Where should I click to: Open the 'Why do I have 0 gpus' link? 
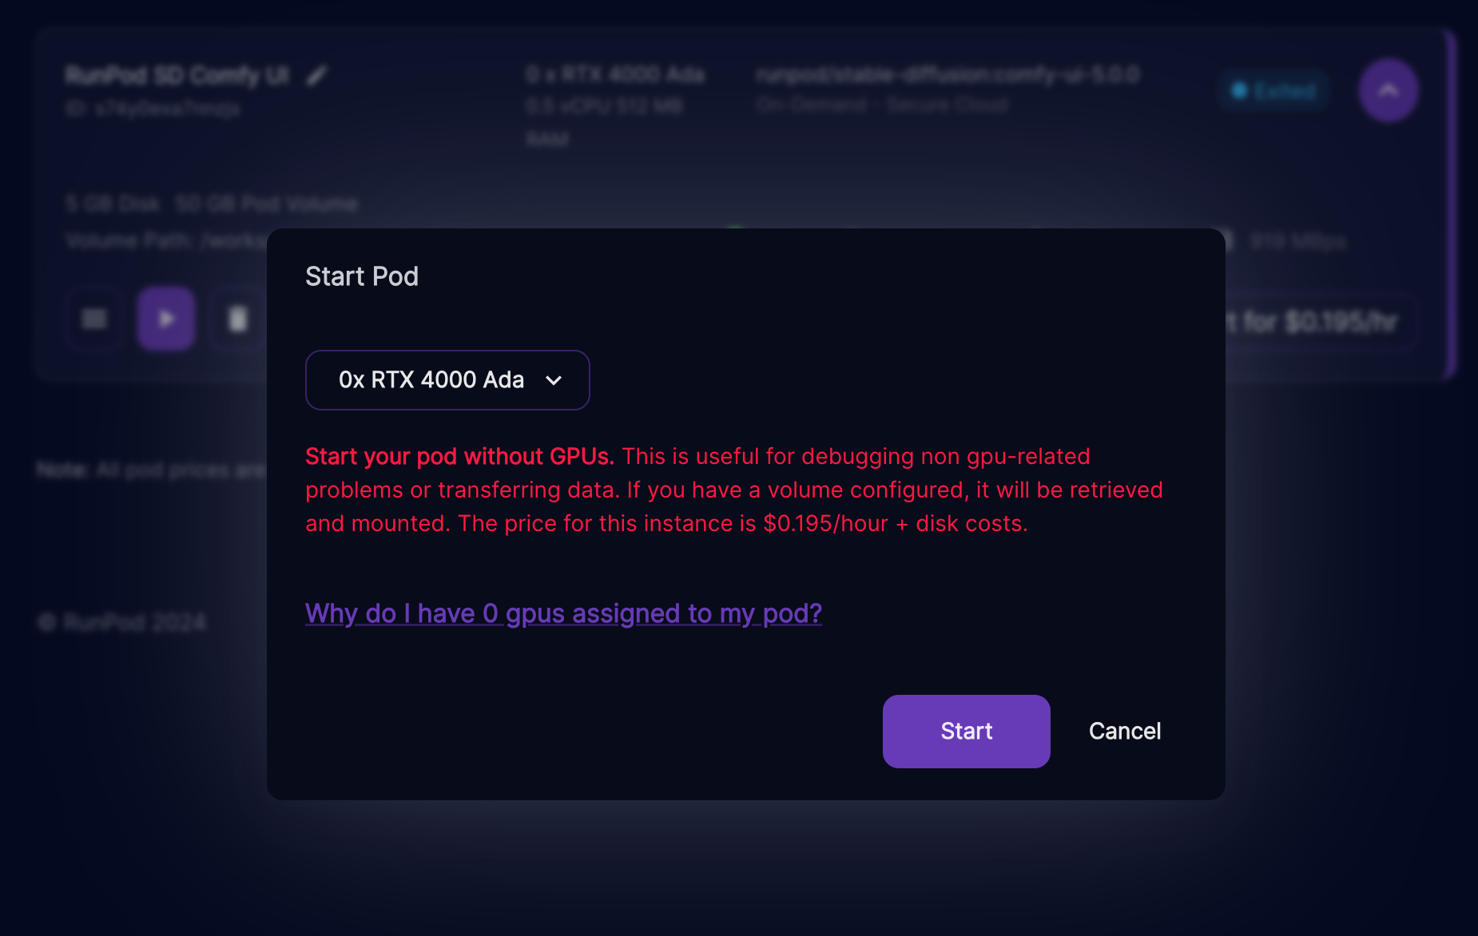[x=563, y=613]
